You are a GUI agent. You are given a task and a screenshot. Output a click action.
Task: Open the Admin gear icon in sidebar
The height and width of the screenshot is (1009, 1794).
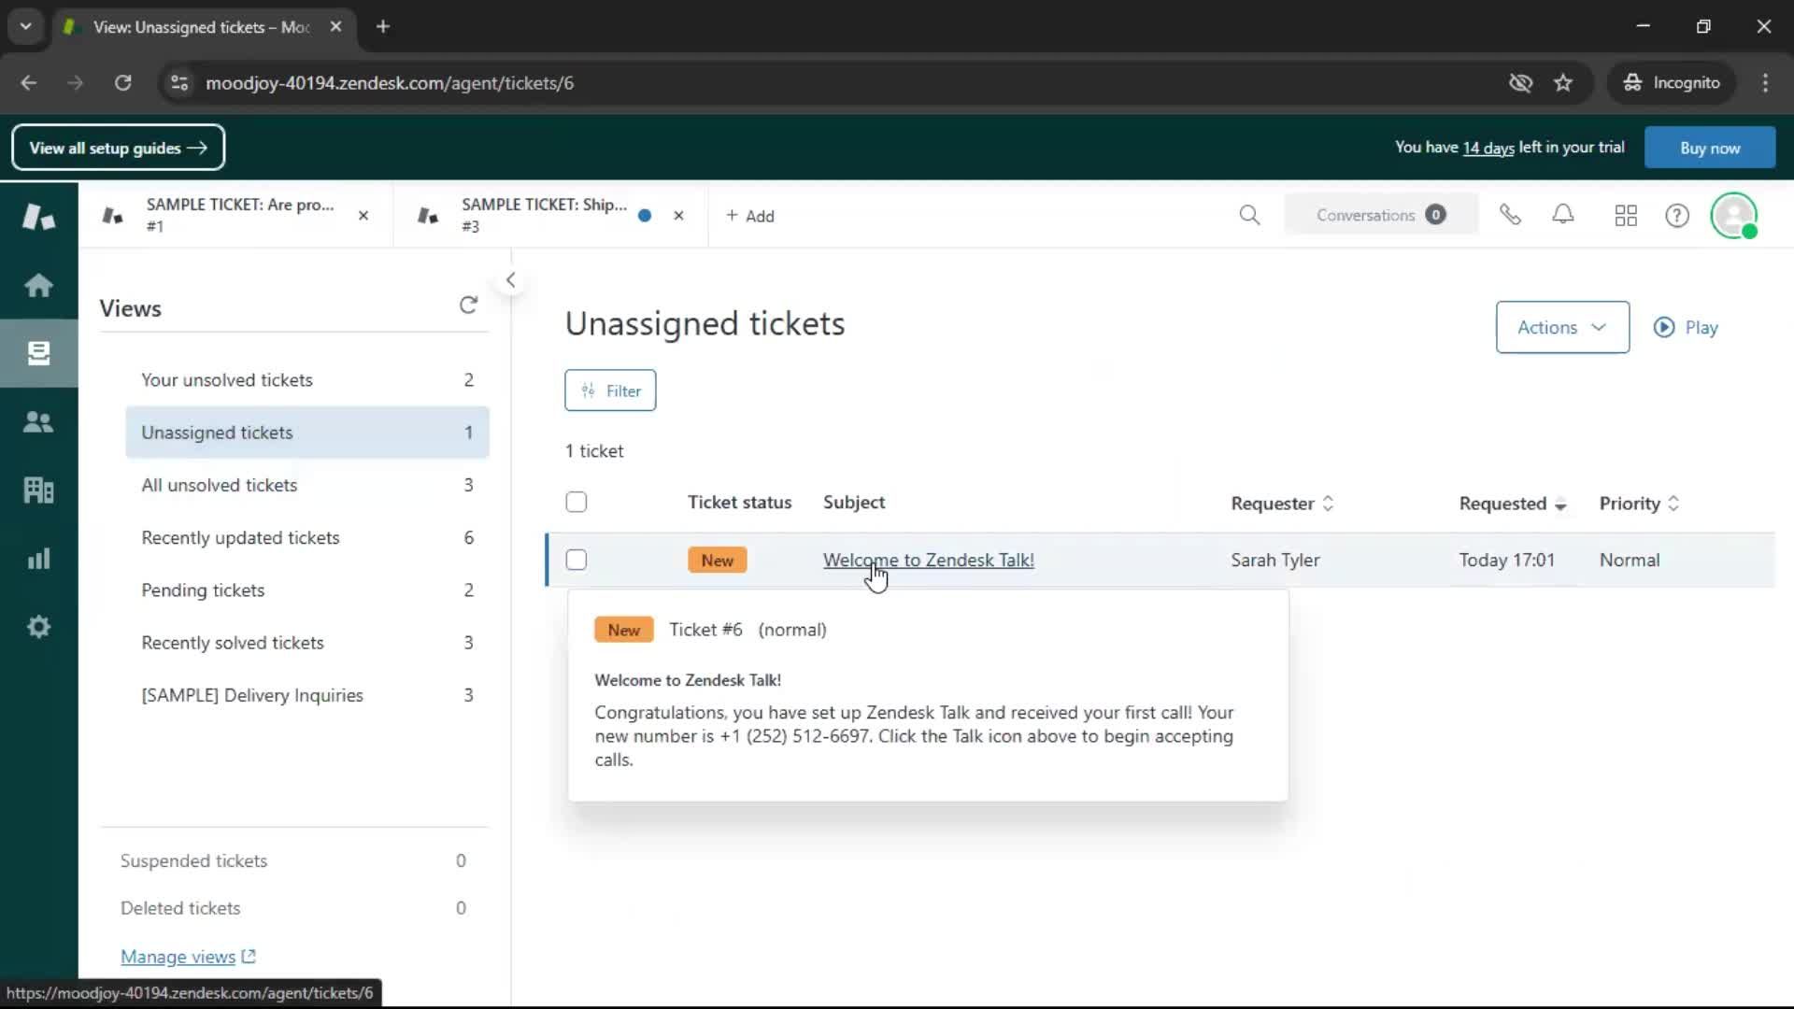coord(38,627)
